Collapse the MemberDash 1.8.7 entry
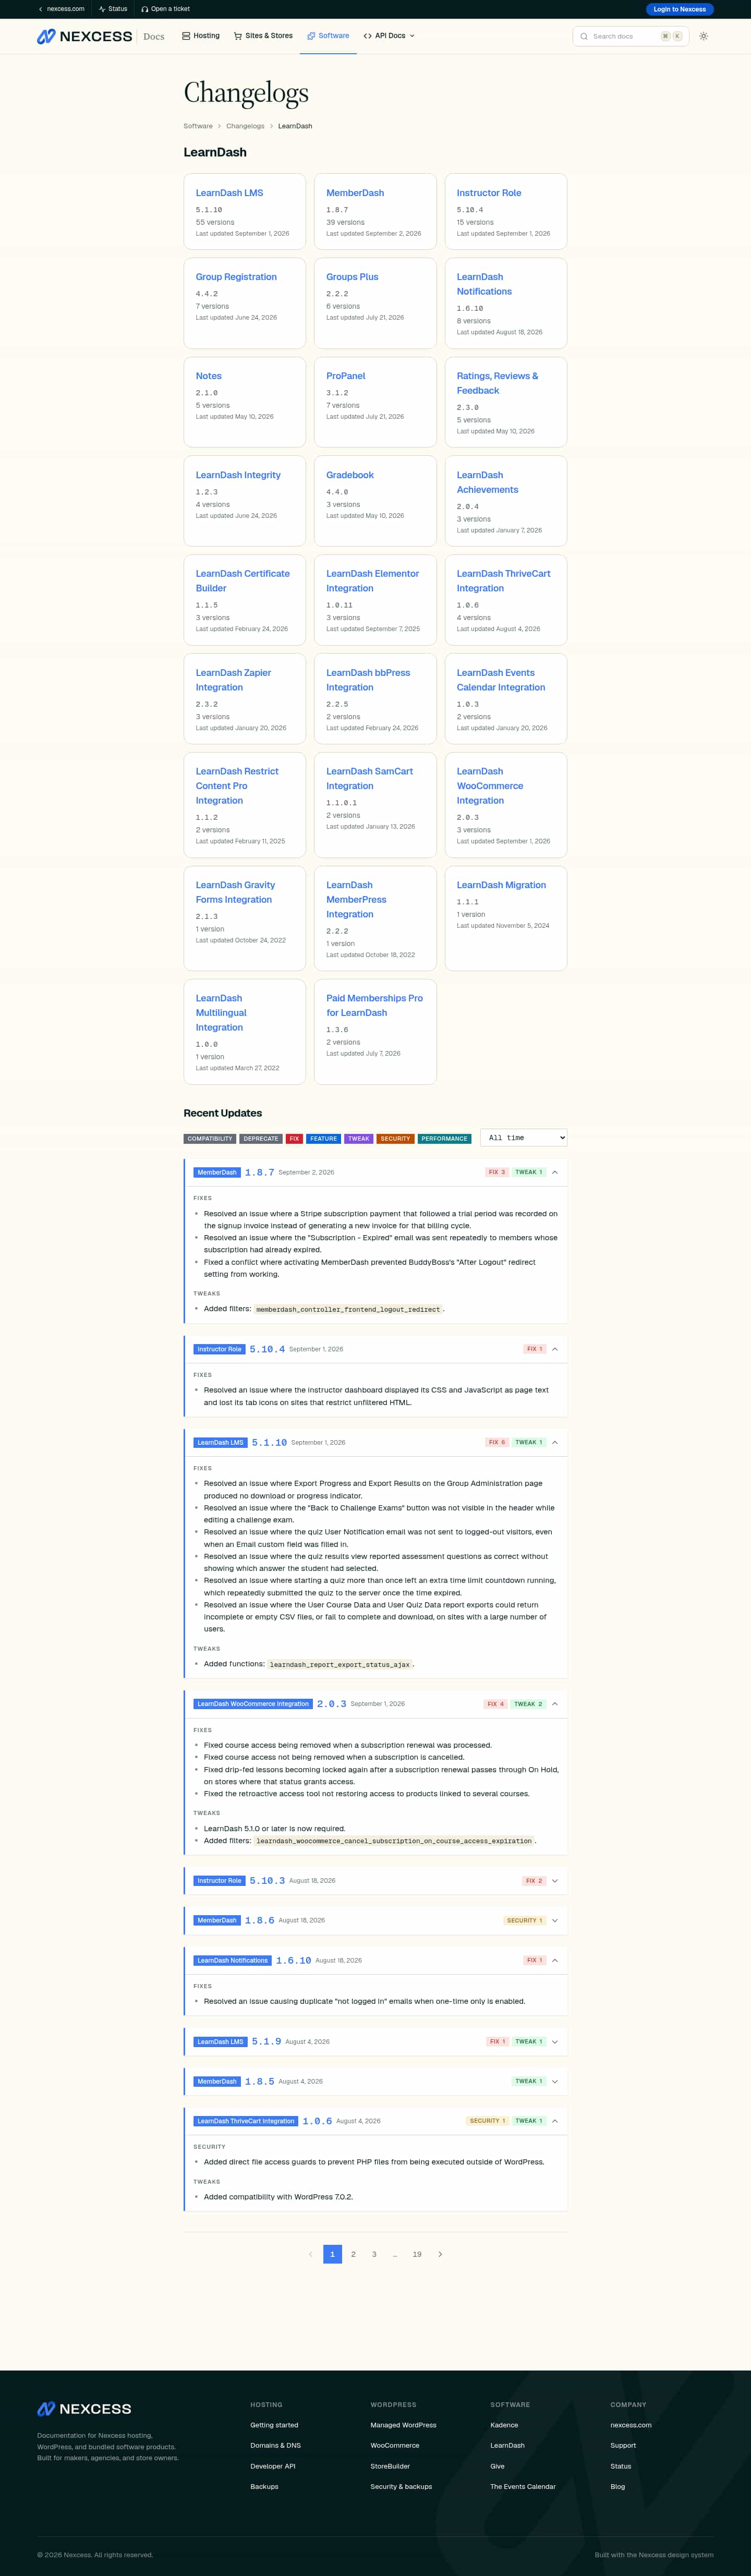751x2576 pixels. 555,1172
